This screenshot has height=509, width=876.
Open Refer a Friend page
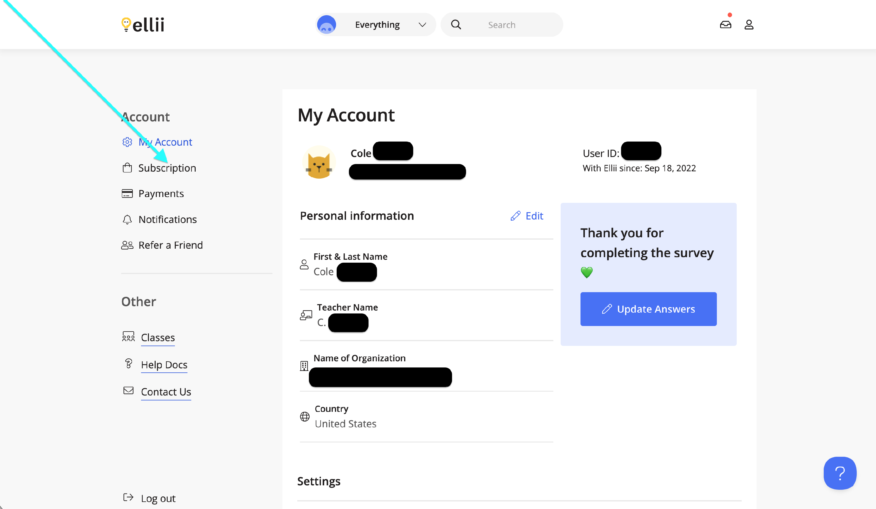pyautogui.click(x=170, y=245)
